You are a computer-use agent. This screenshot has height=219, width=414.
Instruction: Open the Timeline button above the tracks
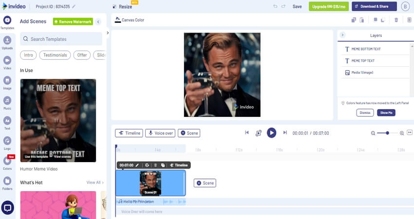point(129,133)
